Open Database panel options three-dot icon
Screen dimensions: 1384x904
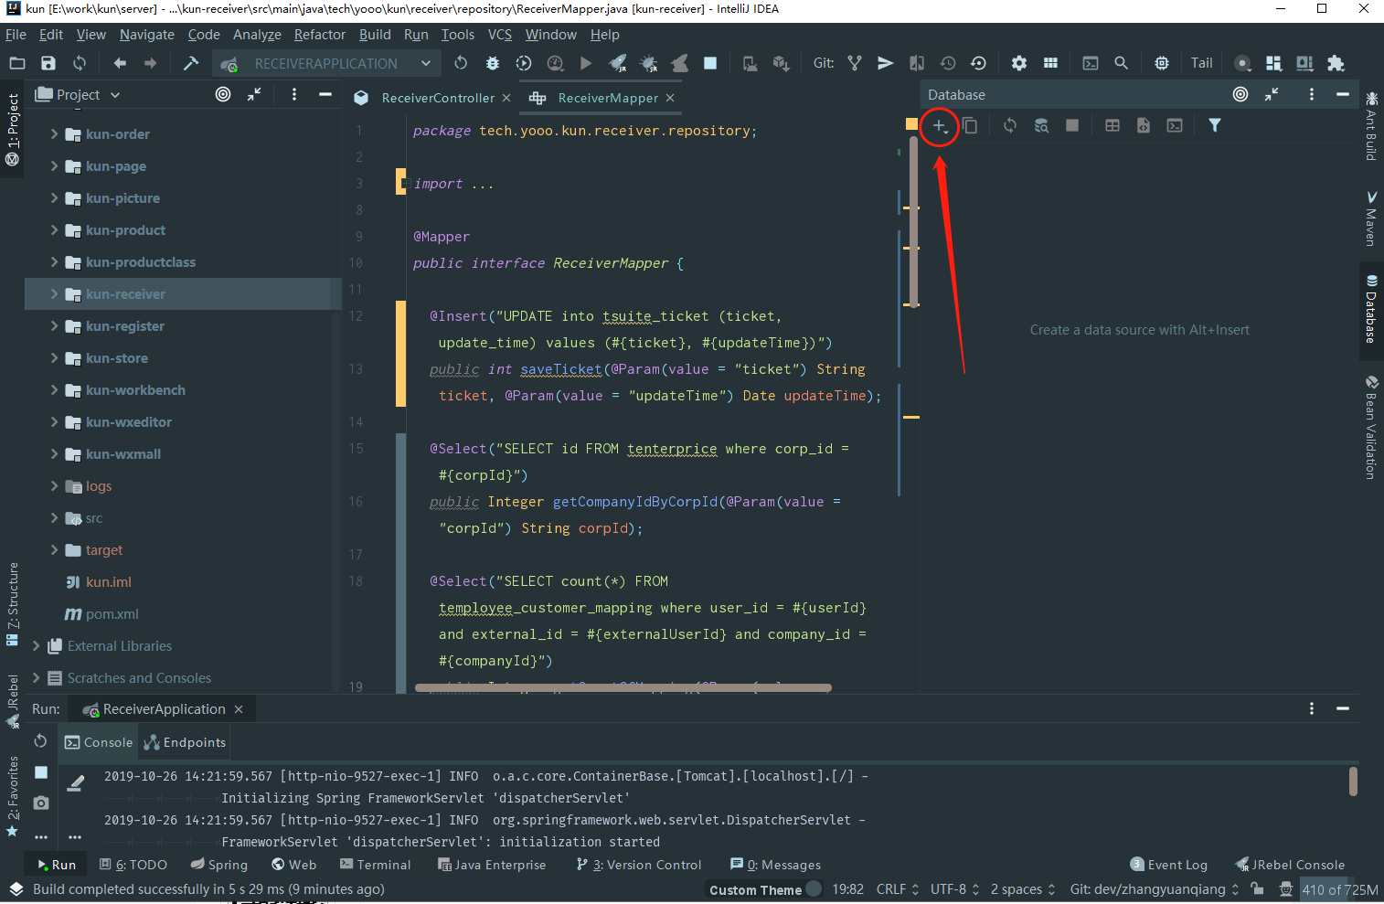pos(1312,94)
